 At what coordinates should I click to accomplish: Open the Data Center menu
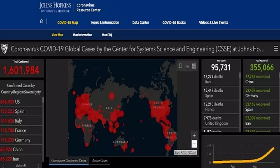141,23
